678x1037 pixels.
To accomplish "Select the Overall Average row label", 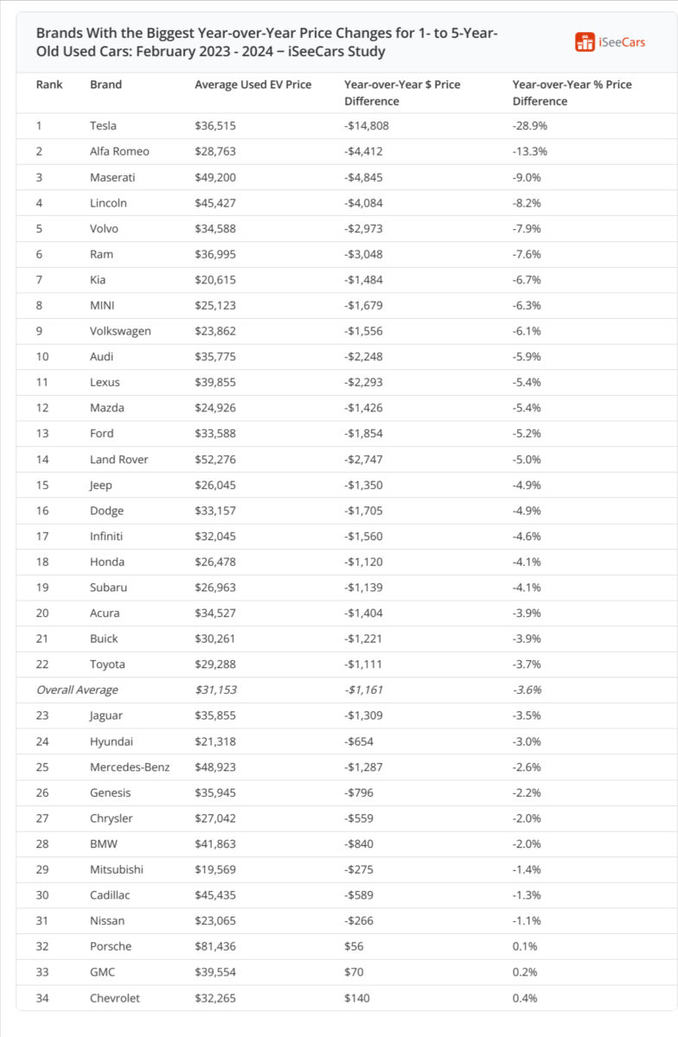I will pyautogui.click(x=77, y=690).
